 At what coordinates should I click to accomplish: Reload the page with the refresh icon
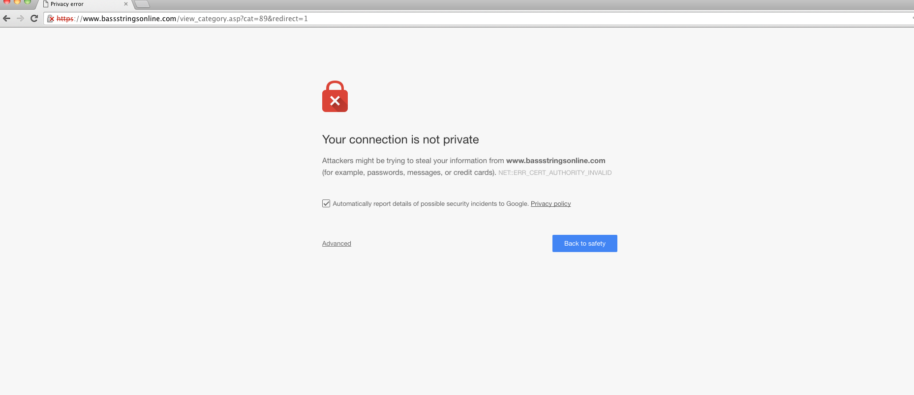coord(34,19)
